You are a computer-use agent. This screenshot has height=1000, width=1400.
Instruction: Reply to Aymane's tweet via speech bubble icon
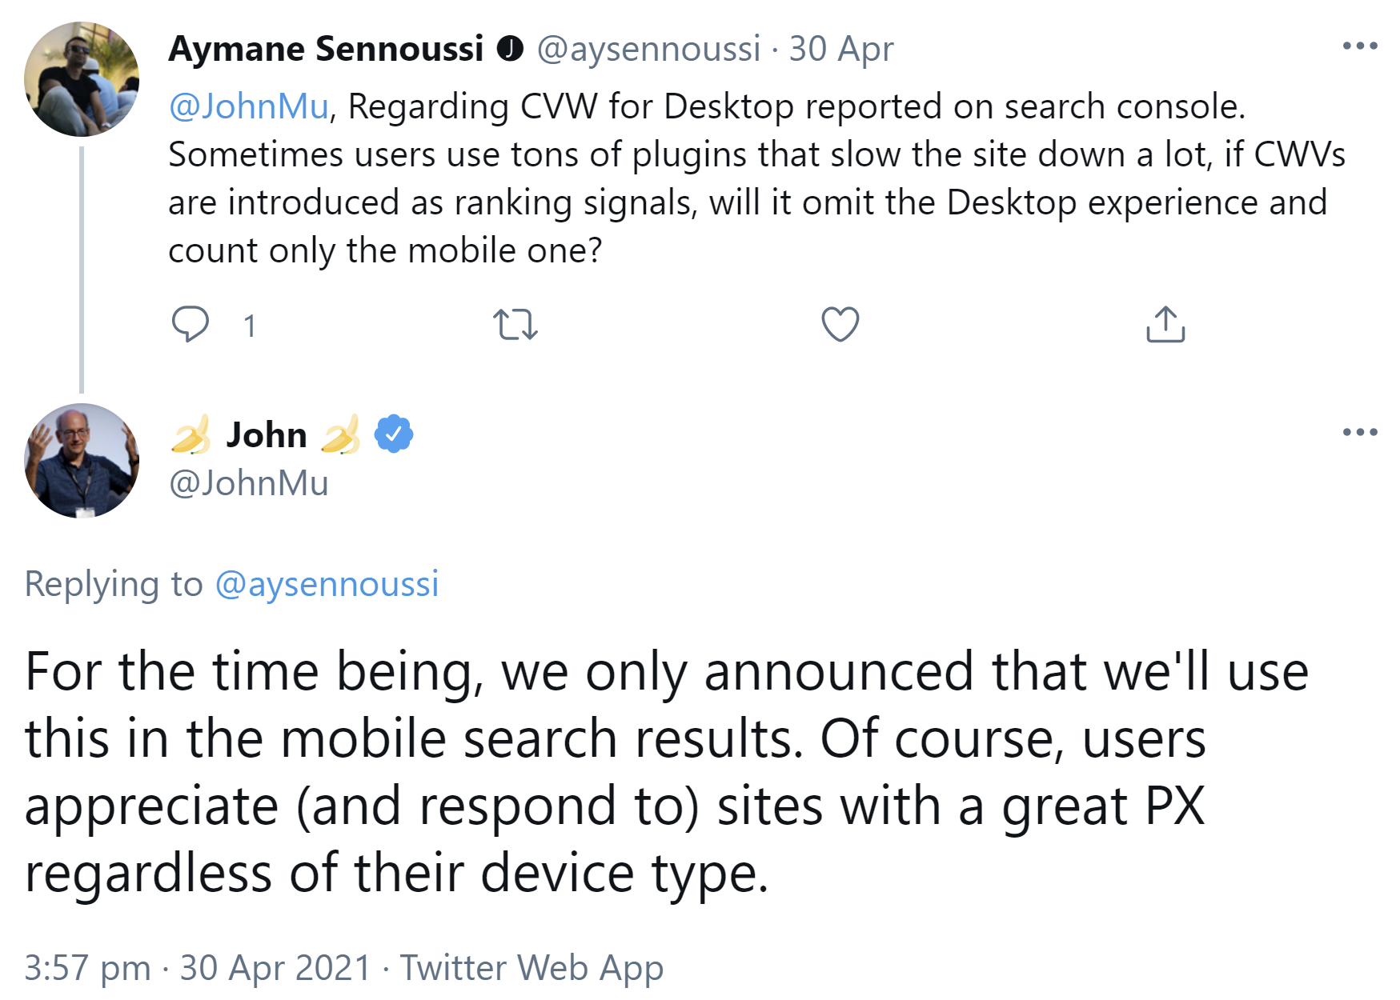[x=192, y=323]
